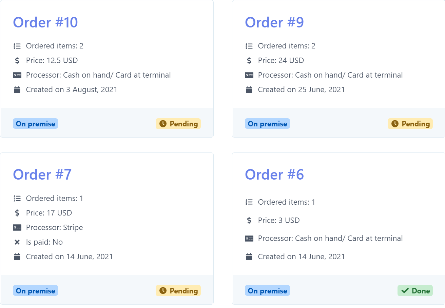
Task: Click the 'On premise' badge on Order #6
Action: (267, 290)
